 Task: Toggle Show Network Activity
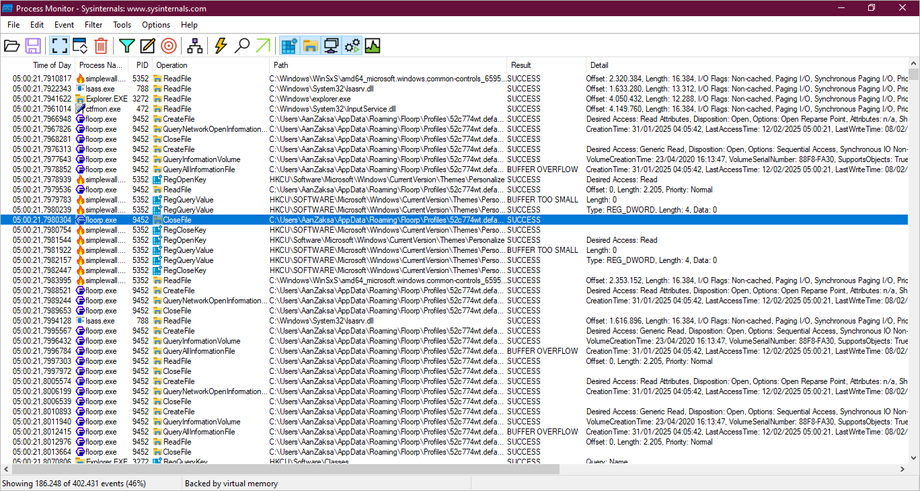[x=331, y=46]
